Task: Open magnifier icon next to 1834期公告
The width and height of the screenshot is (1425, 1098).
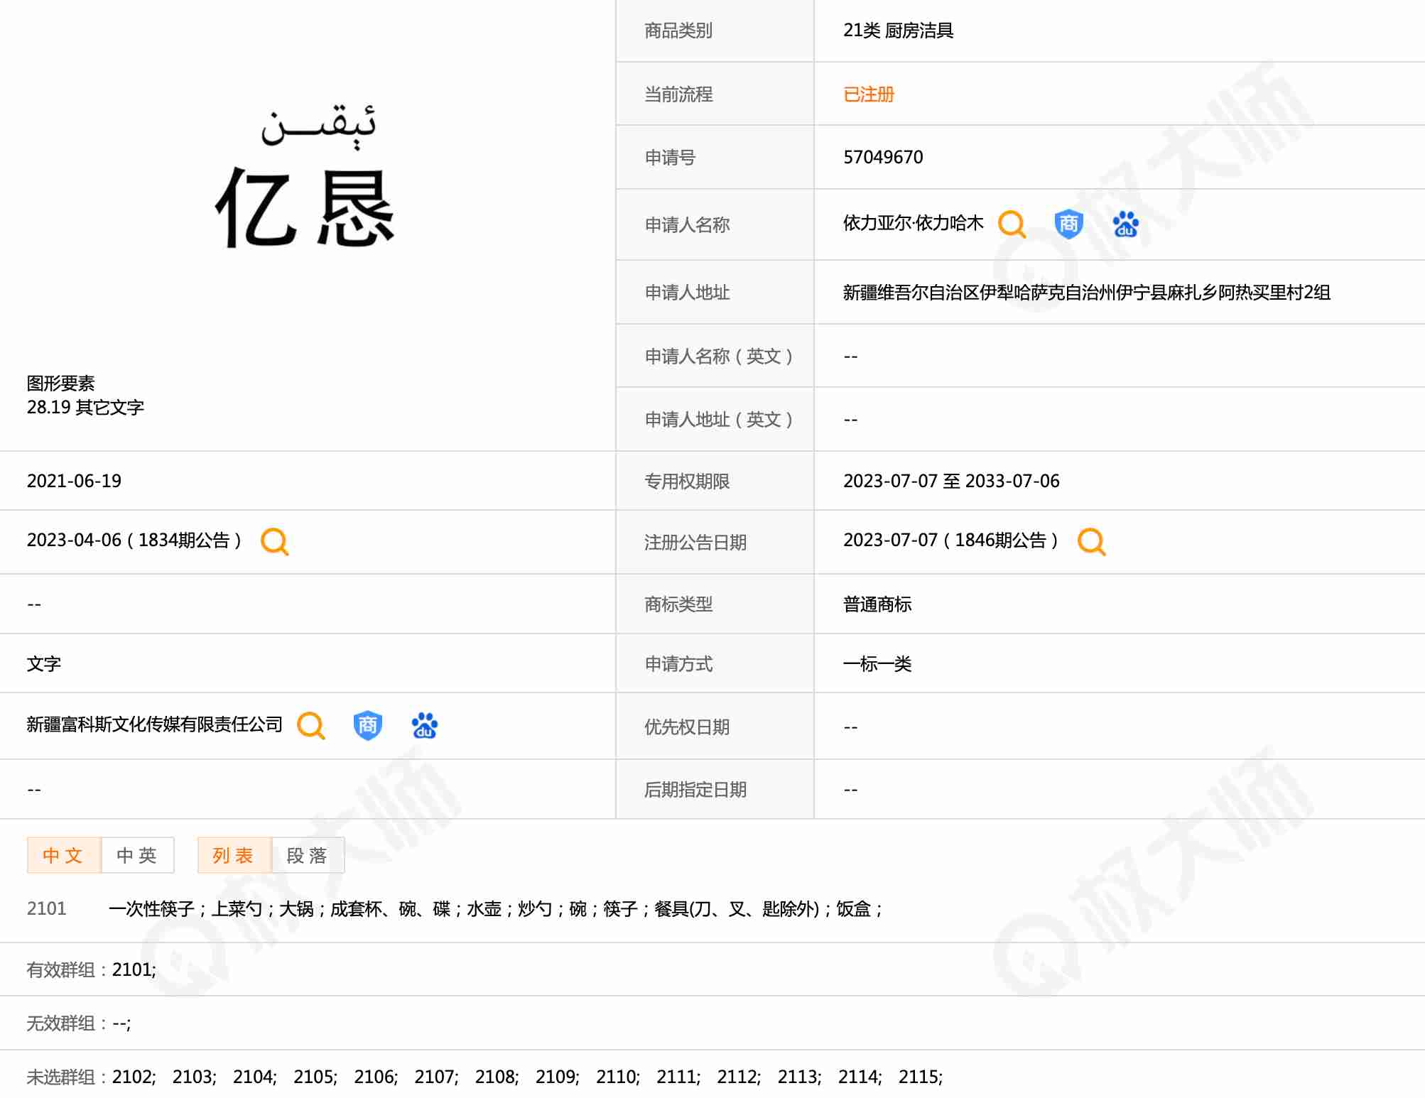Action: 274,541
